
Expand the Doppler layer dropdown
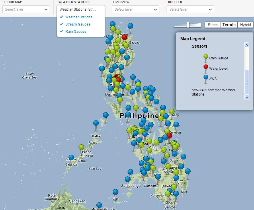pos(190,9)
